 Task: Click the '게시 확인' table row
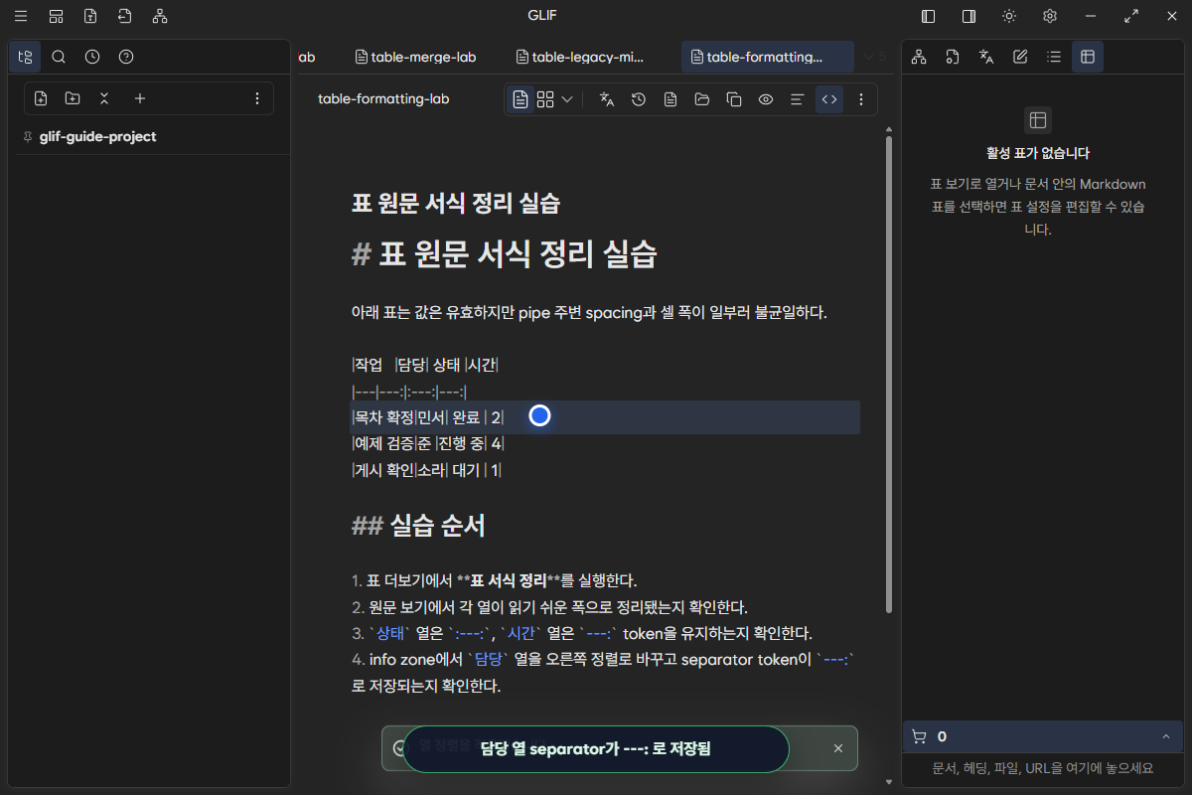click(x=427, y=470)
